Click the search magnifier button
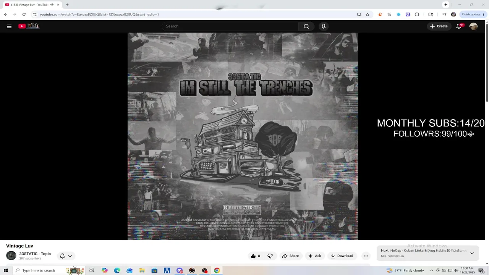This screenshot has width=489, height=275. tap(306, 26)
